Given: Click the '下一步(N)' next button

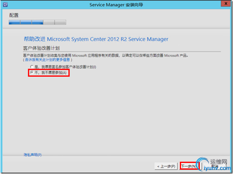Looking at the screenshot, I should pos(189,166).
